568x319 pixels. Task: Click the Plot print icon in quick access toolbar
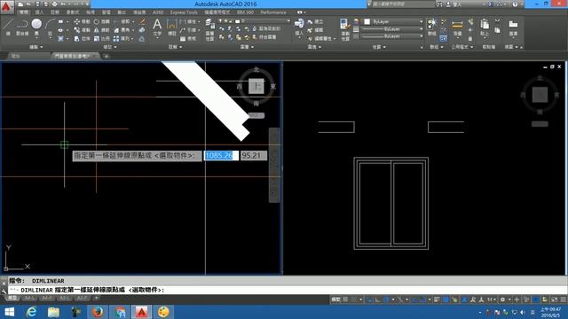pos(54,4)
